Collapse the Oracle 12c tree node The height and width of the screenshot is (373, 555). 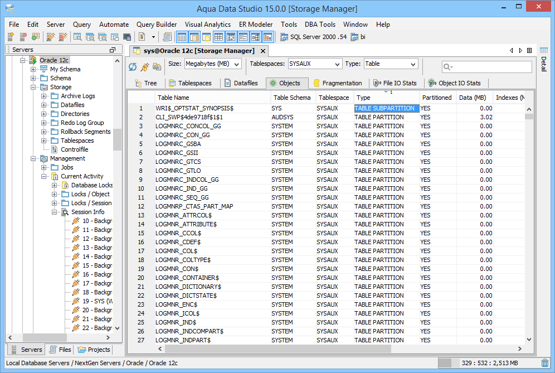23,60
